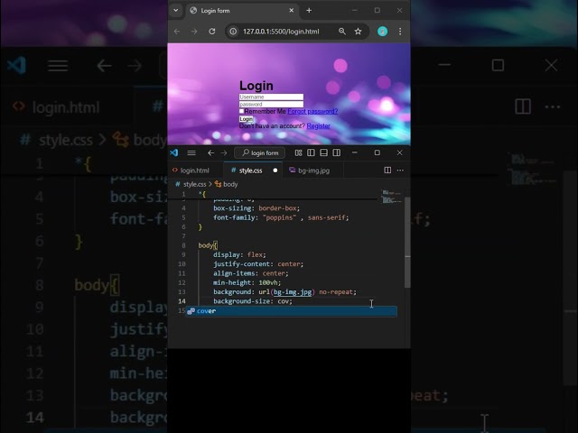Split the editor to the right
Viewport: 578px width, 433px height.
tap(387, 170)
